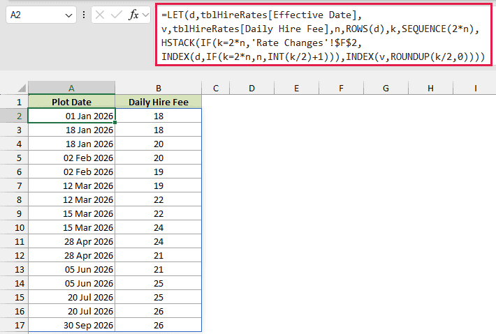
Task: Select fee value 21 in row 12
Action: (x=158, y=255)
